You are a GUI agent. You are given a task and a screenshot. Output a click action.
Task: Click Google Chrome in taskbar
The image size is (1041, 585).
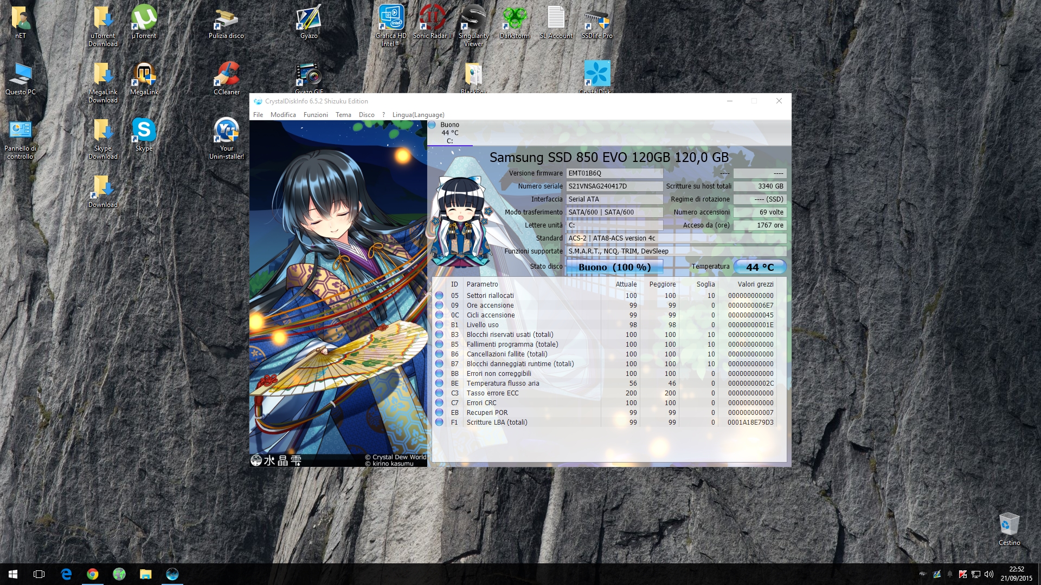(x=93, y=574)
